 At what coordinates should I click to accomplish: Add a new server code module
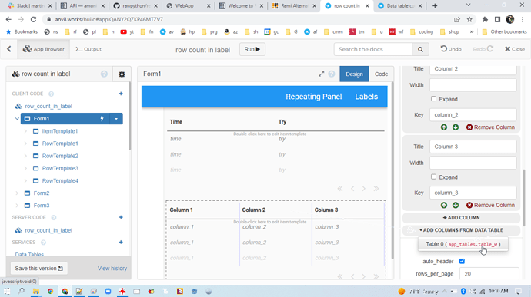click(121, 217)
